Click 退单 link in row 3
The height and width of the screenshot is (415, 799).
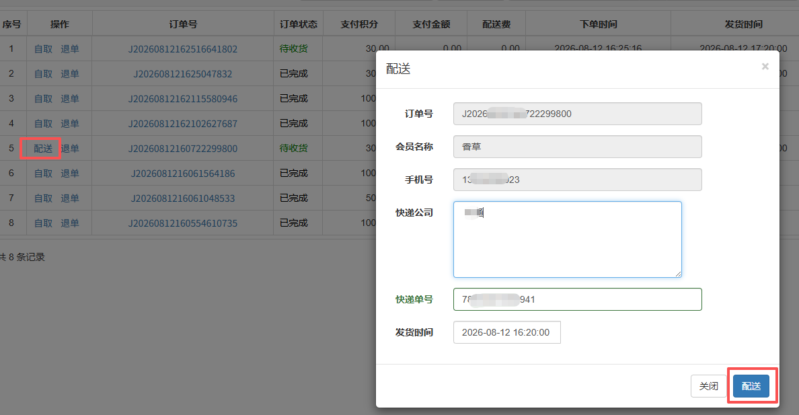(70, 99)
